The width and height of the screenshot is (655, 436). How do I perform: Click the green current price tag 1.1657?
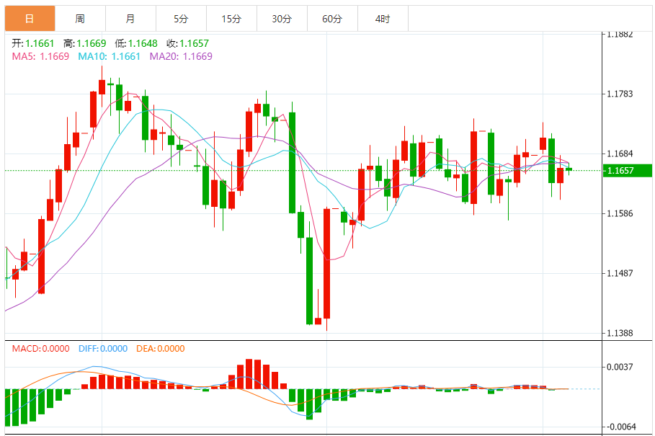point(628,170)
